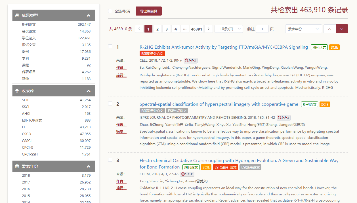
Task: Click the previous page arrow
Action: point(139,29)
